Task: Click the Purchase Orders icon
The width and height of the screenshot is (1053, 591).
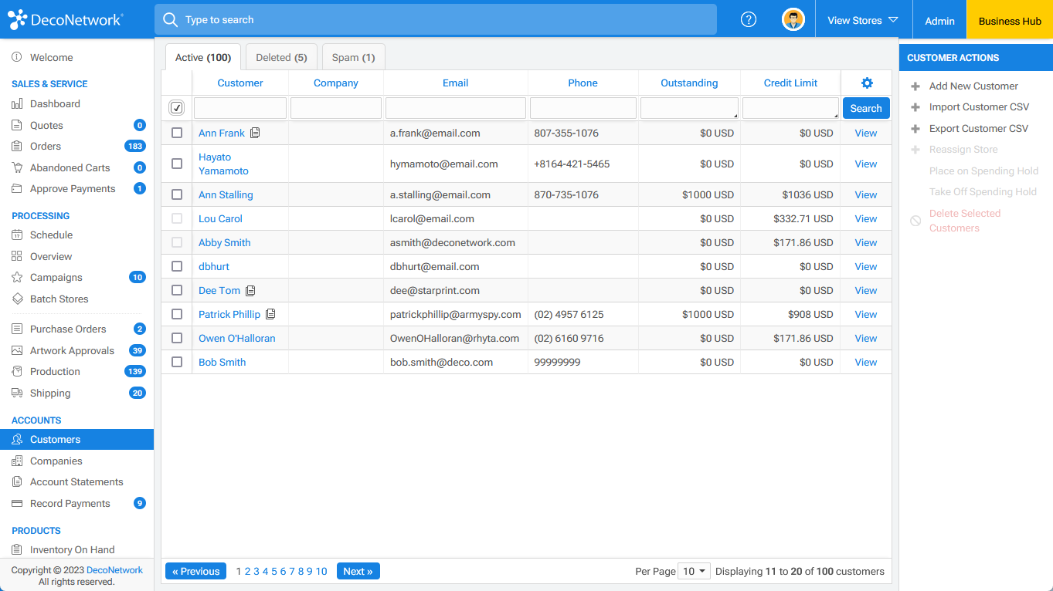Action: [17, 329]
